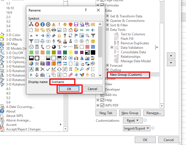The height and width of the screenshot is (145, 186).
Task: Toggle the Help tab checkbox
Action: click(102, 100)
